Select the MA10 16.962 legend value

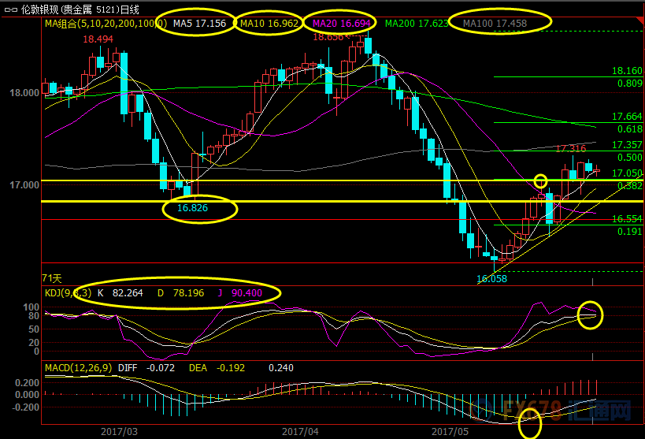pos(269,24)
